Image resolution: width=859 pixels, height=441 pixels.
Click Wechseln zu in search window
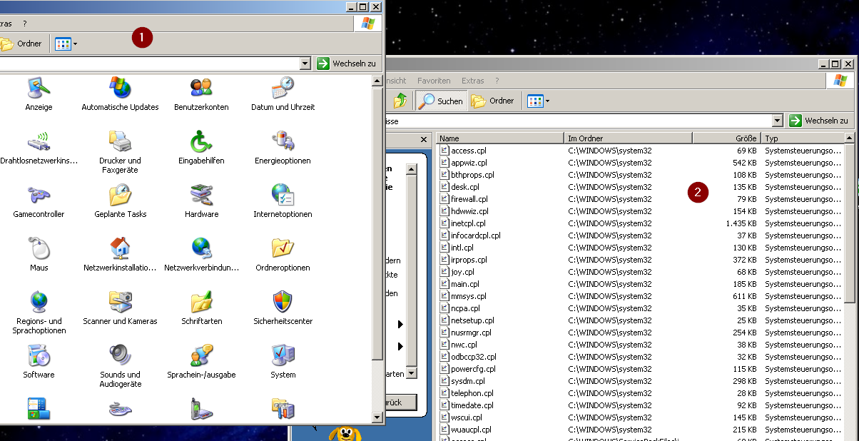[819, 121]
